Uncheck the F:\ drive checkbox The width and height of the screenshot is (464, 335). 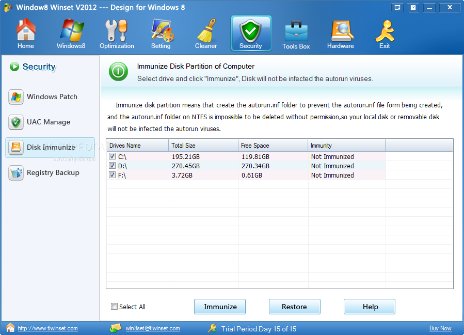click(x=112, y=174)
